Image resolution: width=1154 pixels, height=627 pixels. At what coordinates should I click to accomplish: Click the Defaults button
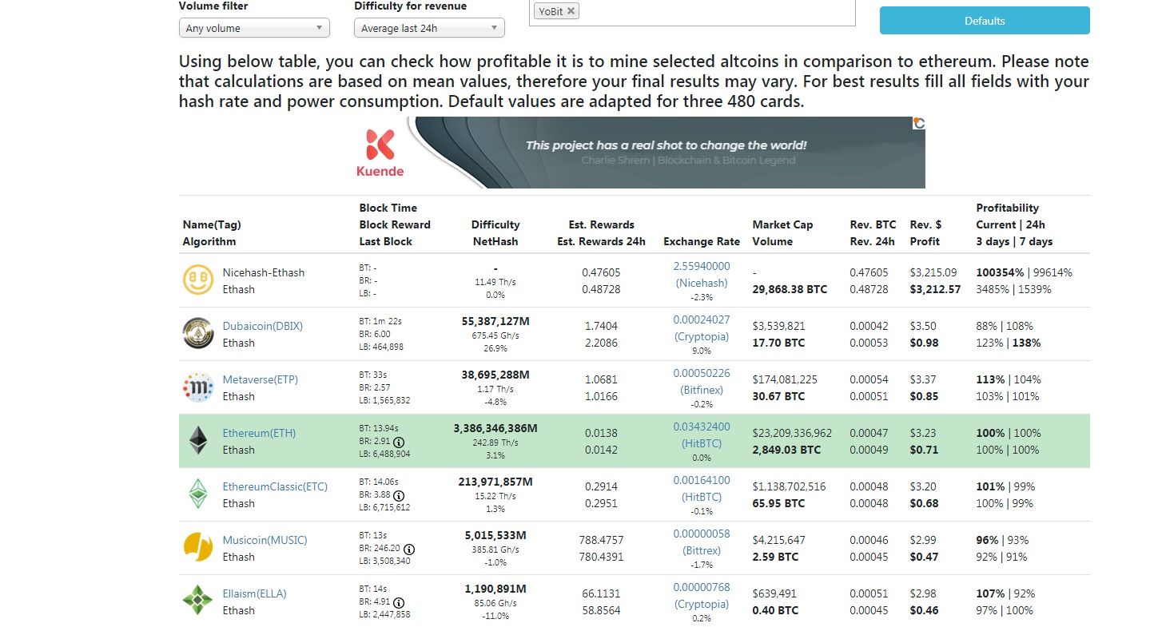pyautogui.click(x=985, y=21)
